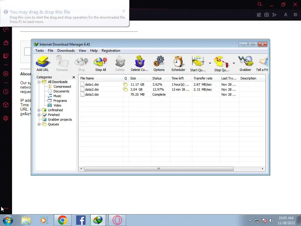The width and height of the screenshot is (301, 226).
Task: Click the Tell a Friend icon
Action: tap(262, 64)
